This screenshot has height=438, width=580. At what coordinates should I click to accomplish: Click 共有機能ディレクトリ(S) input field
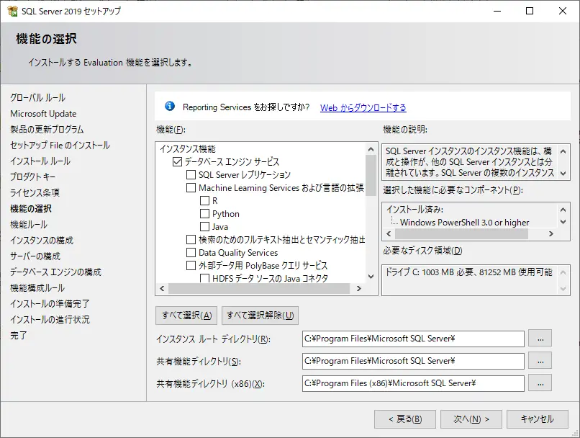coord(413,361)
